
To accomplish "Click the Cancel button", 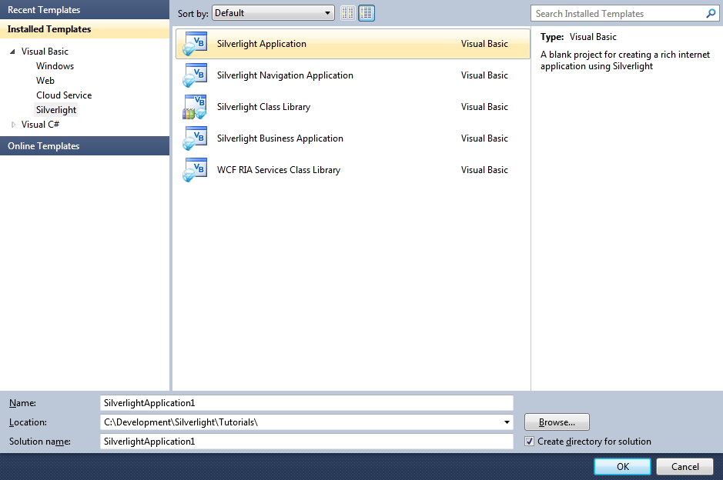I will point(685,467).
